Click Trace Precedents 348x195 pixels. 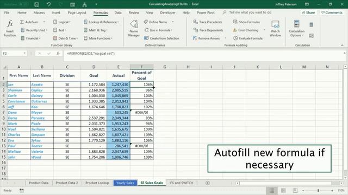tap(208, 22)
